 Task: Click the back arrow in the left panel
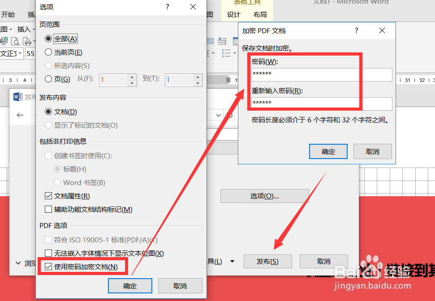[21, 115]
